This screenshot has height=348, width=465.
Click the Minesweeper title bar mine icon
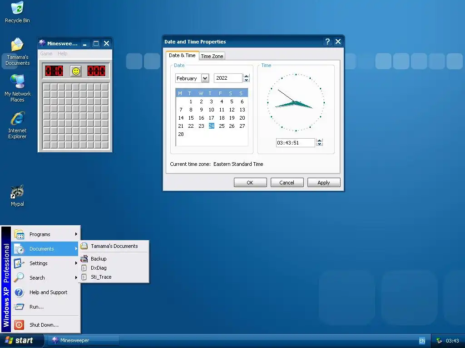tap(42, 43)
